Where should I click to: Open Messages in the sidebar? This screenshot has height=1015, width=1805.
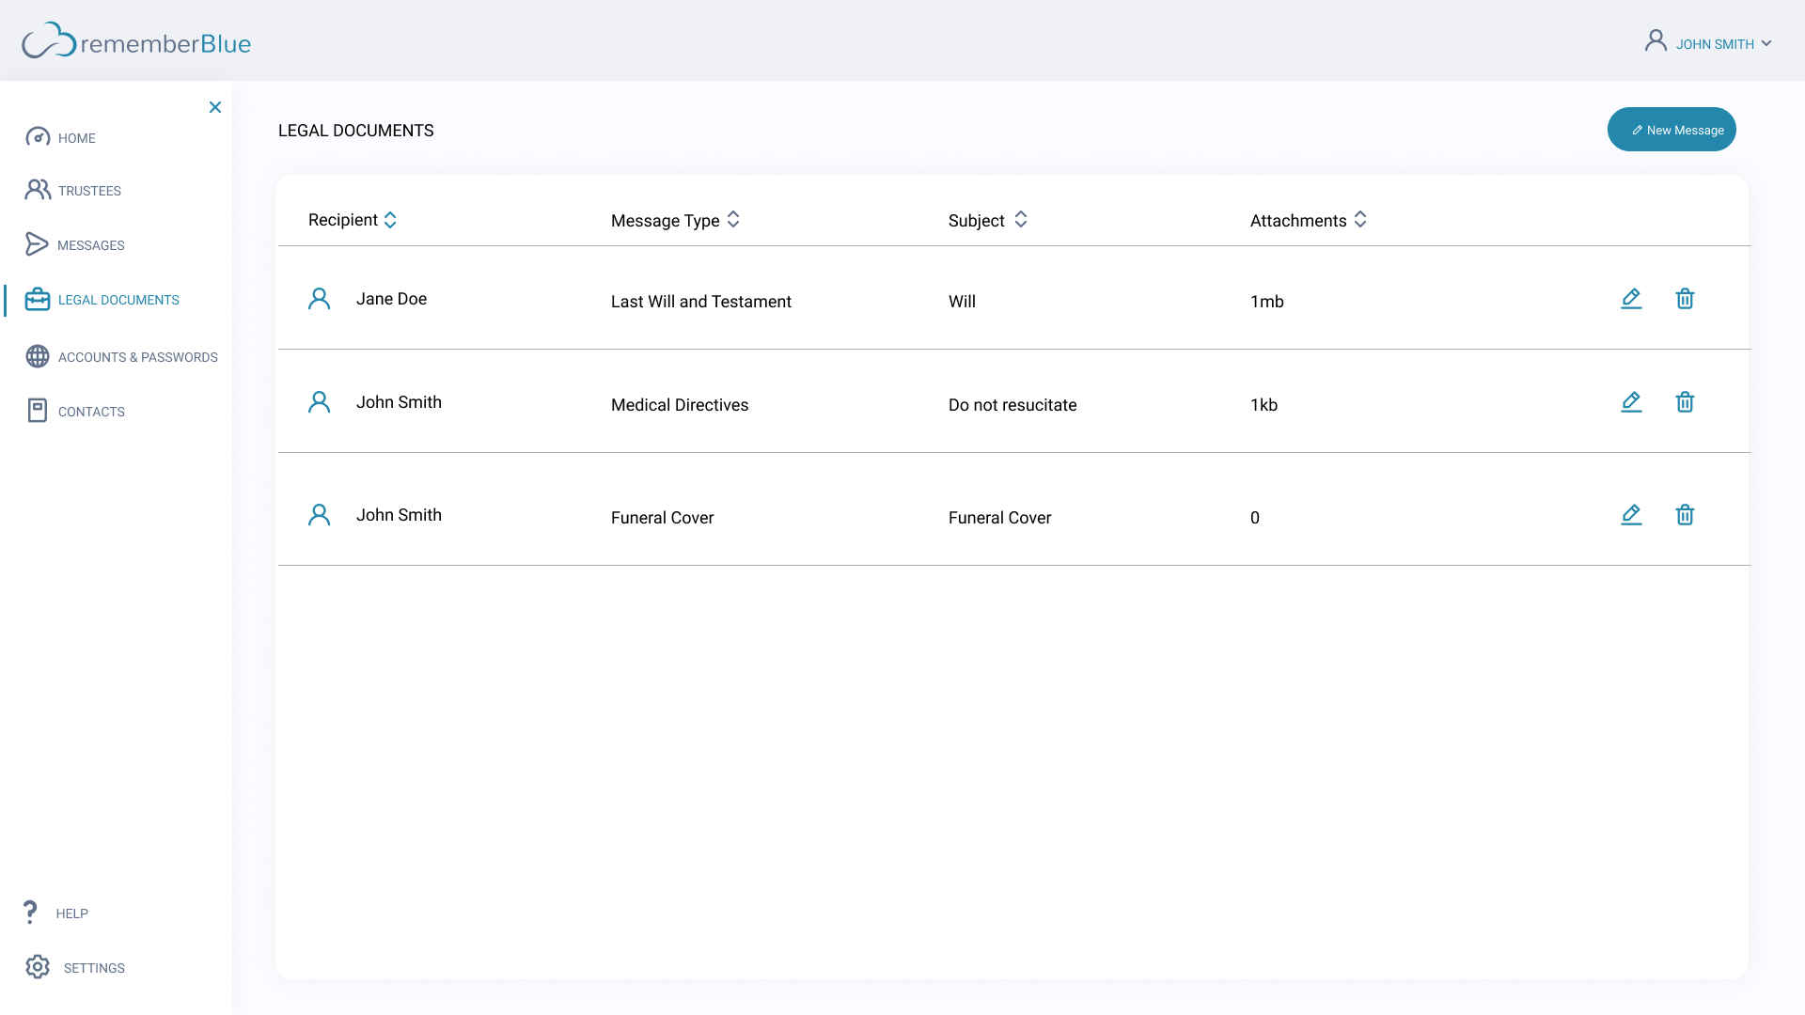click(x=90, y=245)
